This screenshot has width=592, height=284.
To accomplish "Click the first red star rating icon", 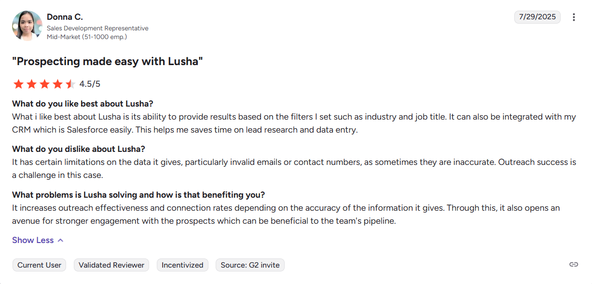I will (18, 83).
